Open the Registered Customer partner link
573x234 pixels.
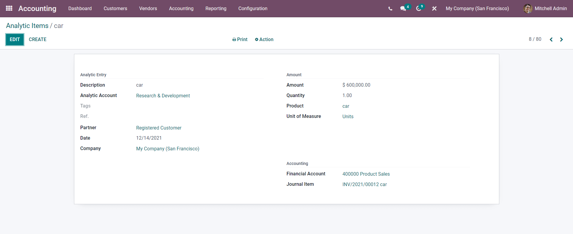(x=159, y=128)
